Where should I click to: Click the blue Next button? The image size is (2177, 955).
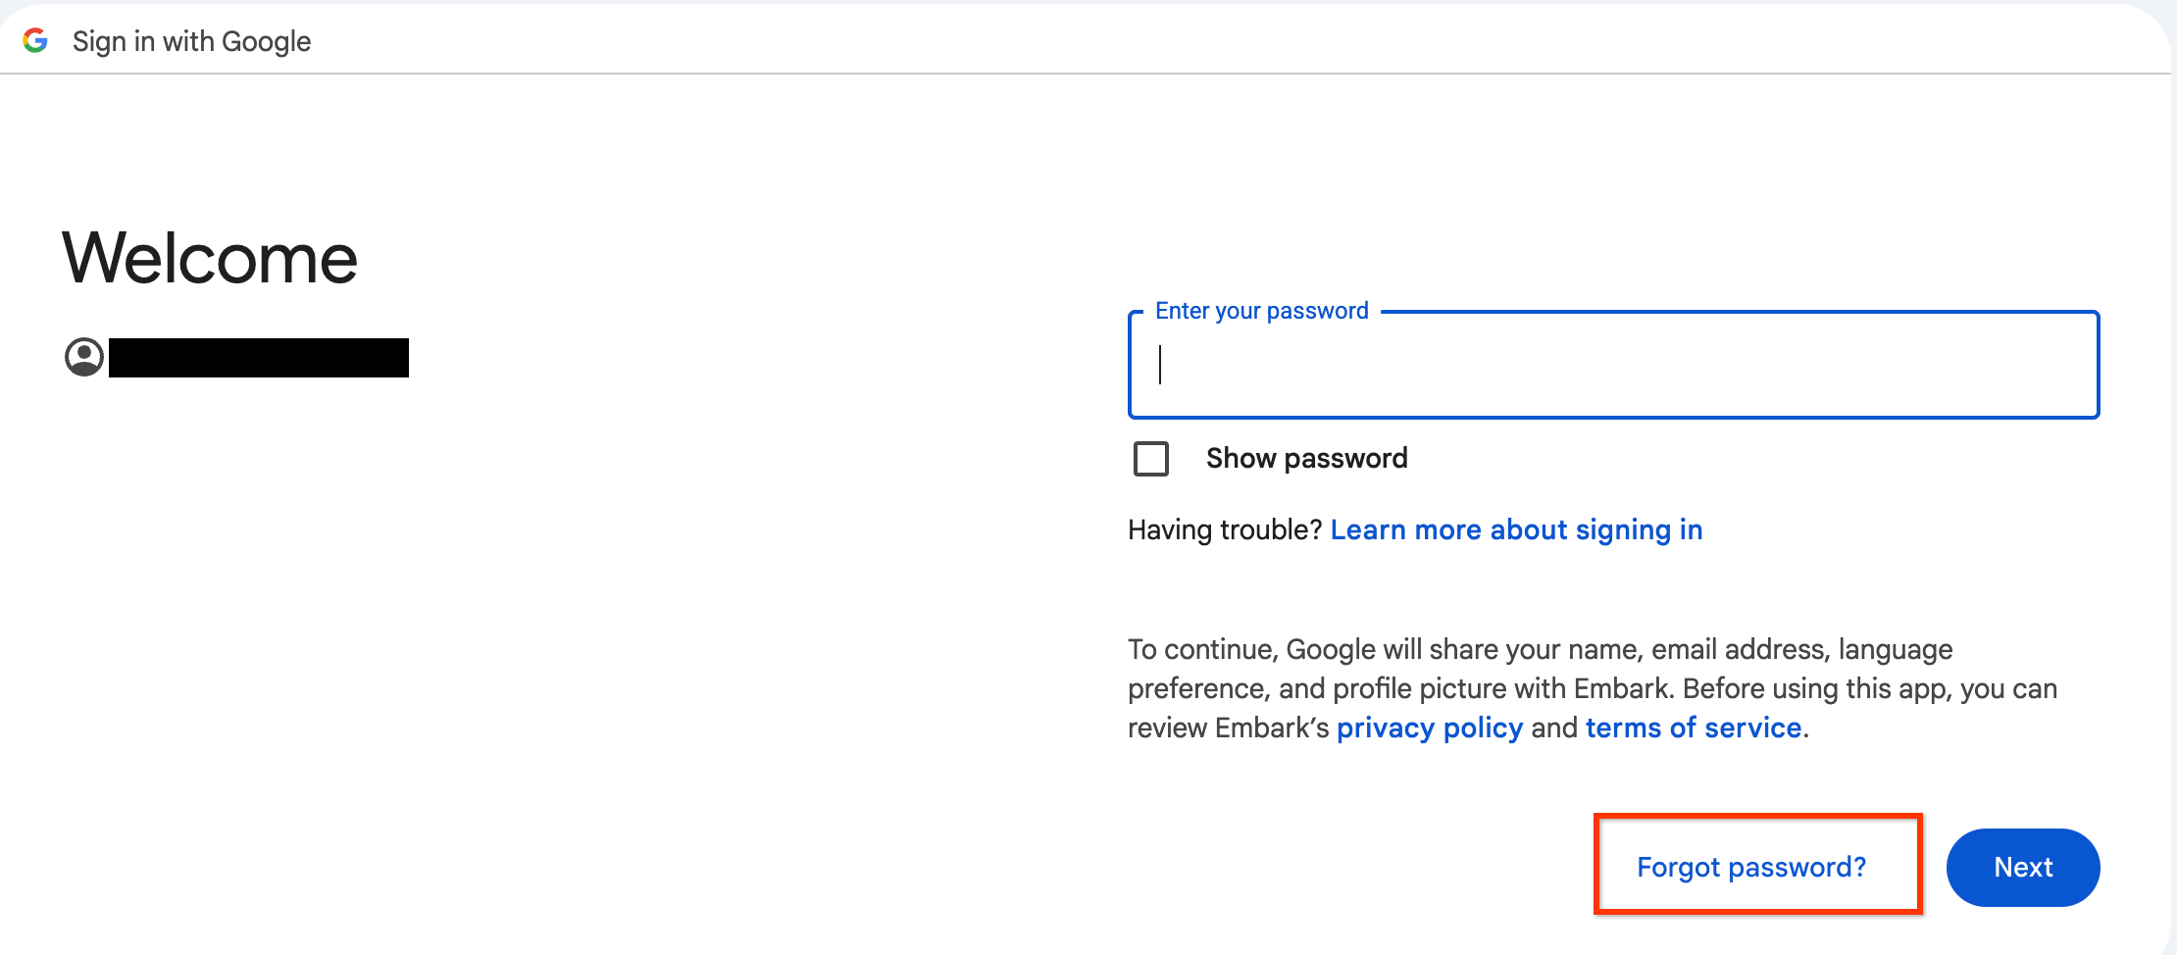click(2023, 867)
